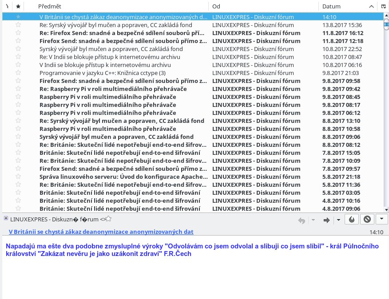Star the 'Programovanie v jazyku C++' message
Screen dimensions: 389x299
pos(18,73)
